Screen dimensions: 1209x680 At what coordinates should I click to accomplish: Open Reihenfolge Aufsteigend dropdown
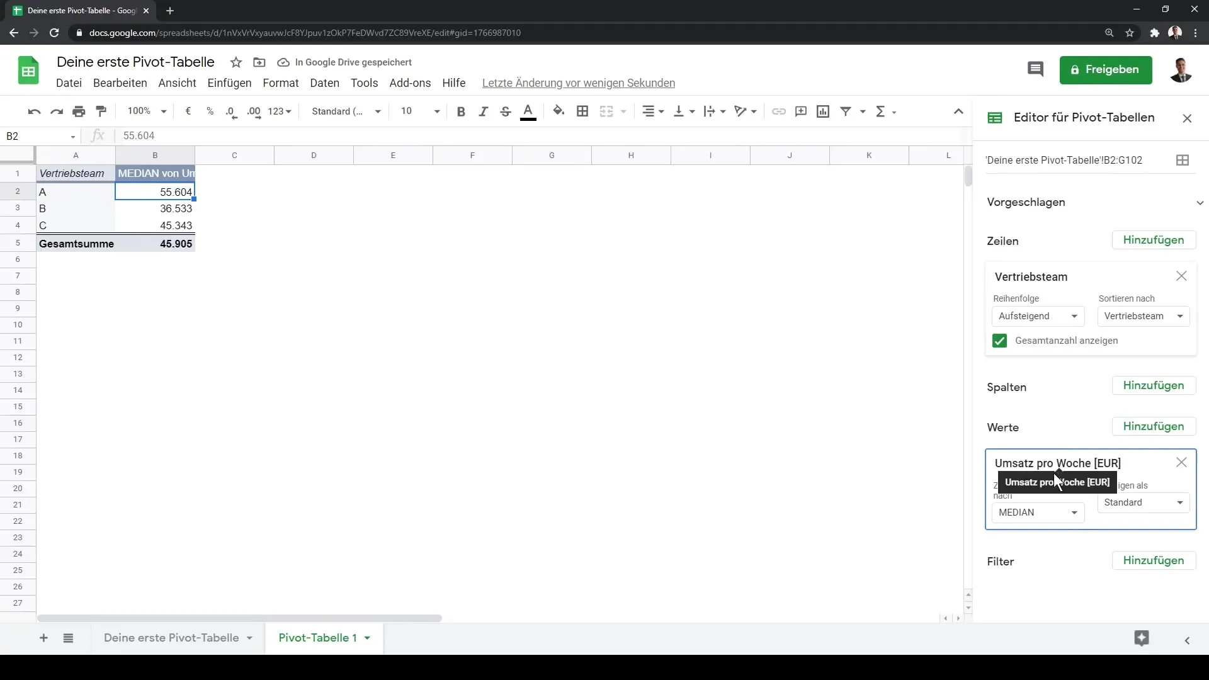1038,316
